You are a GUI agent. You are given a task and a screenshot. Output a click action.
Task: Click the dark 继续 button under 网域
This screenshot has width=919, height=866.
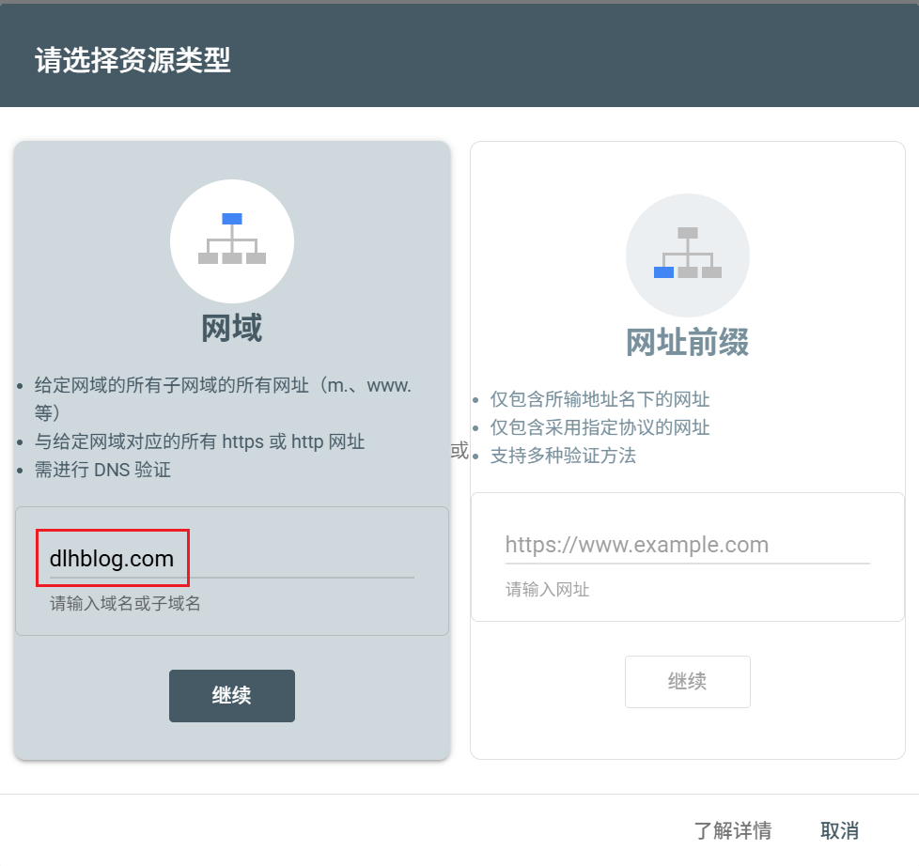point(232,695)
